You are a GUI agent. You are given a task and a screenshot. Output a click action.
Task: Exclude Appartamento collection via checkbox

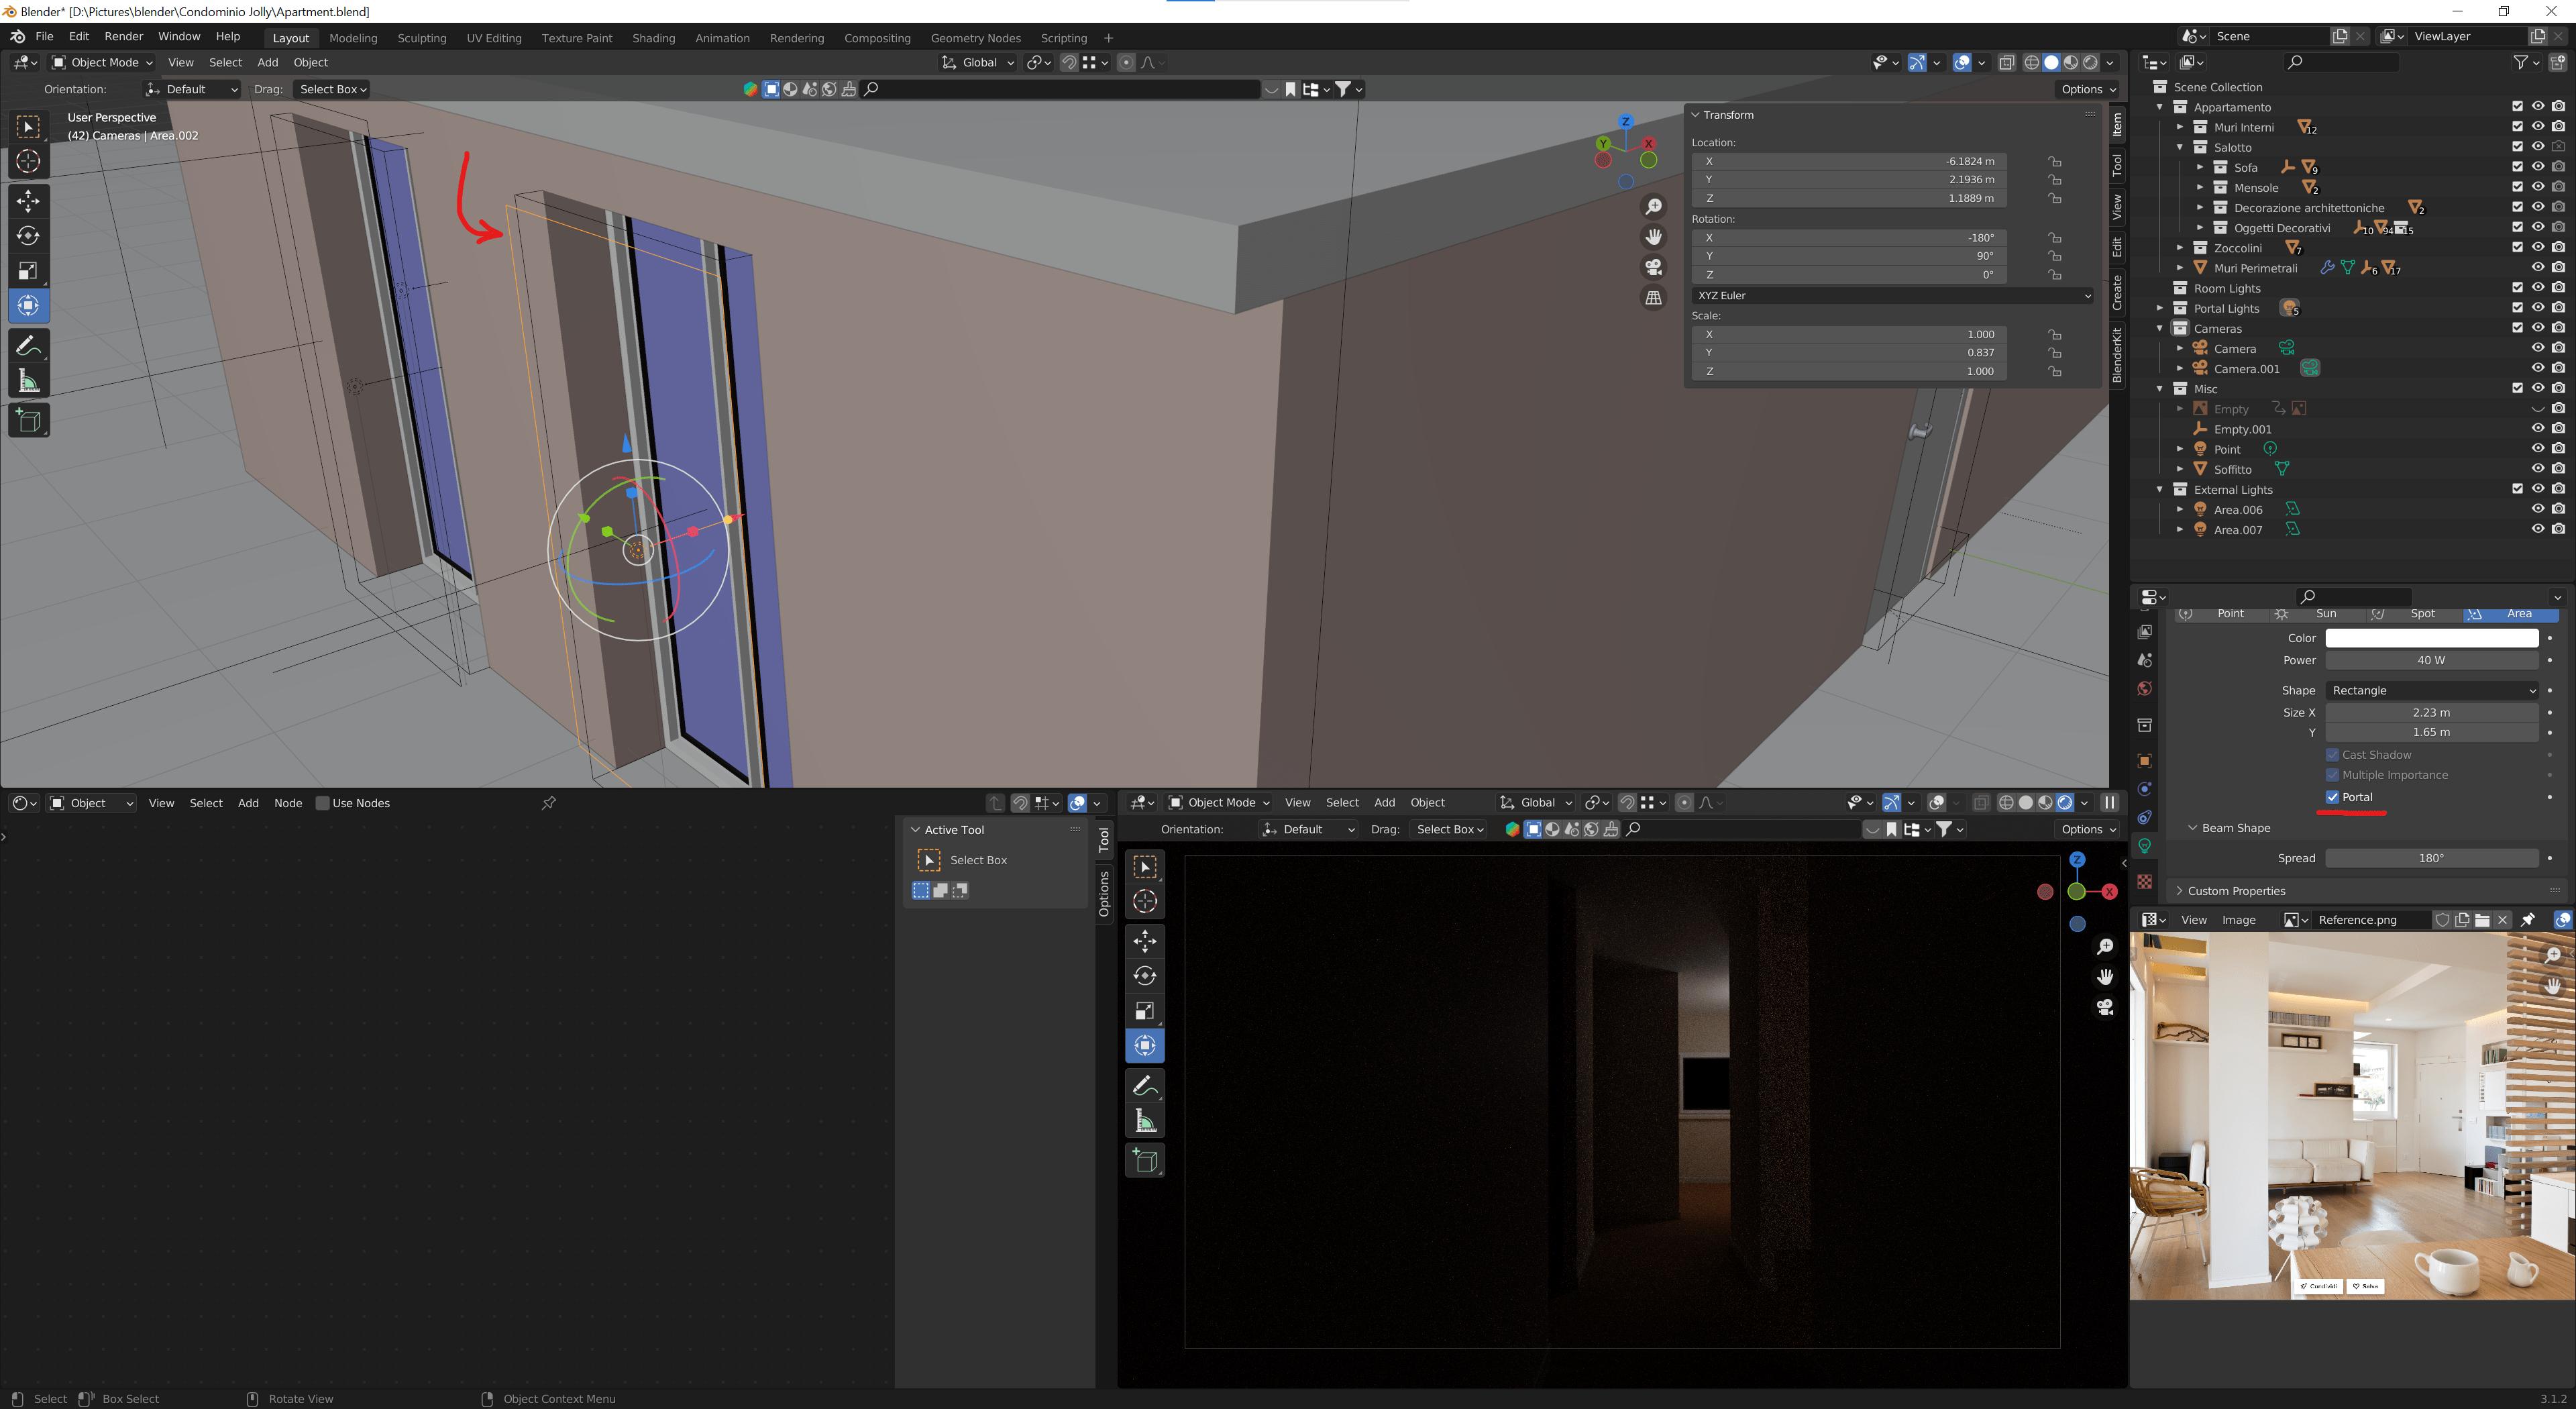point(2518,106)
